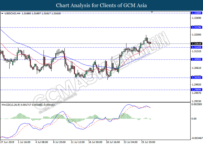Viewport: 203px width, 145px height.
Task: Click the chart title mentioning GCM Asia
Action: (x=101, y=5)
